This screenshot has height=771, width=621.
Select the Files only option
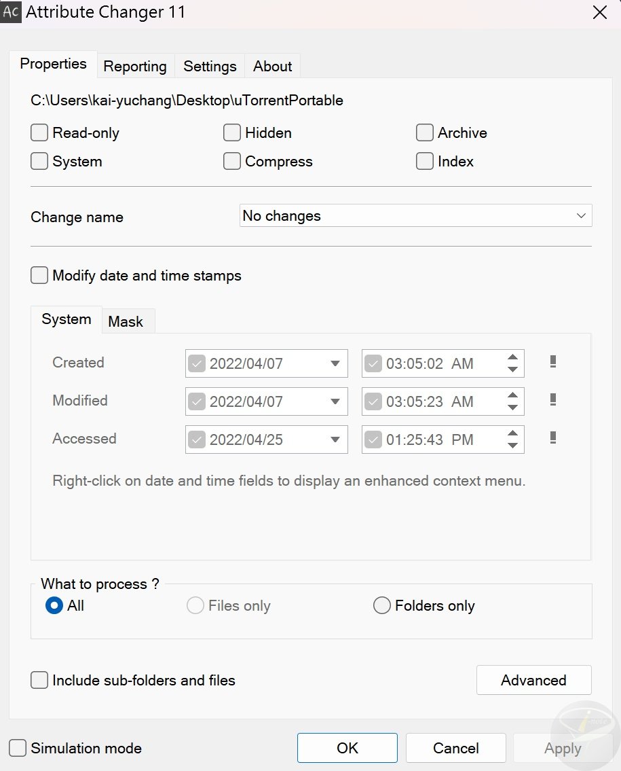pyautogui.click(x=194, y=605)
